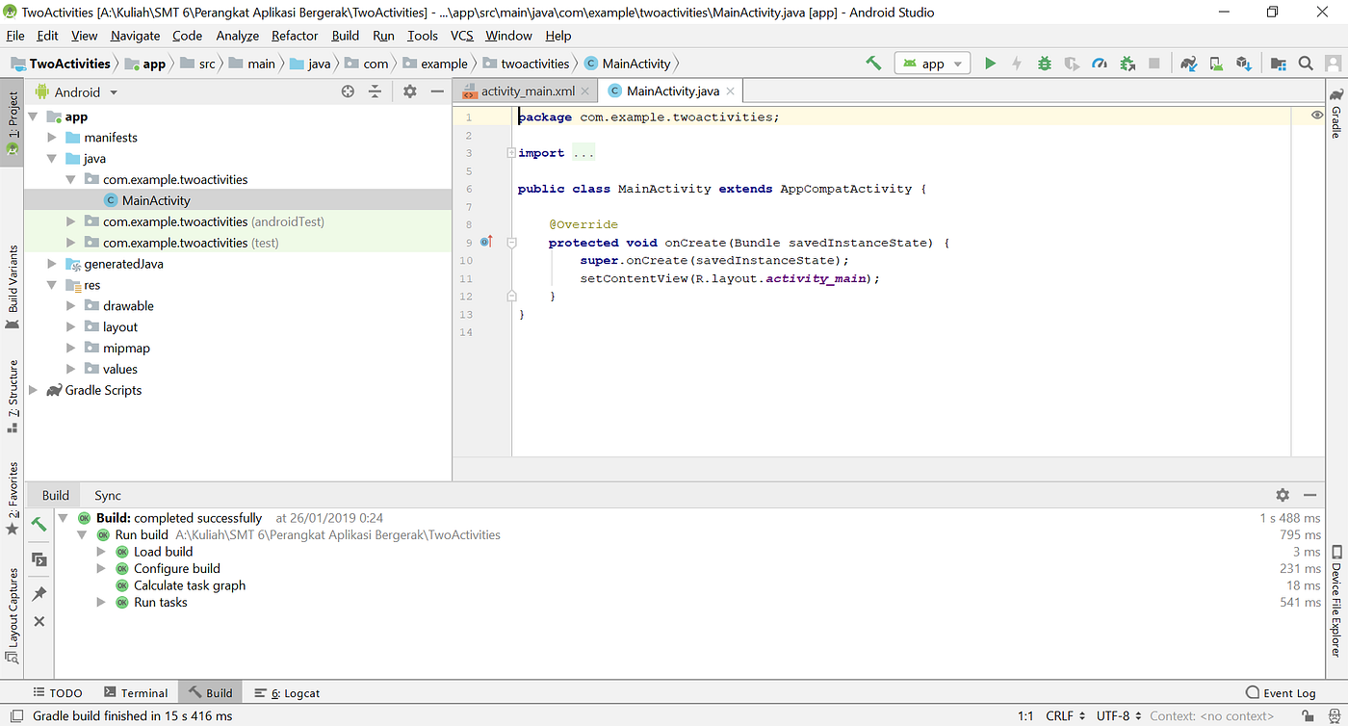The image size is (1348, 726).
Task: Sync project with Gradle files icon
Action: point(1188,64)
